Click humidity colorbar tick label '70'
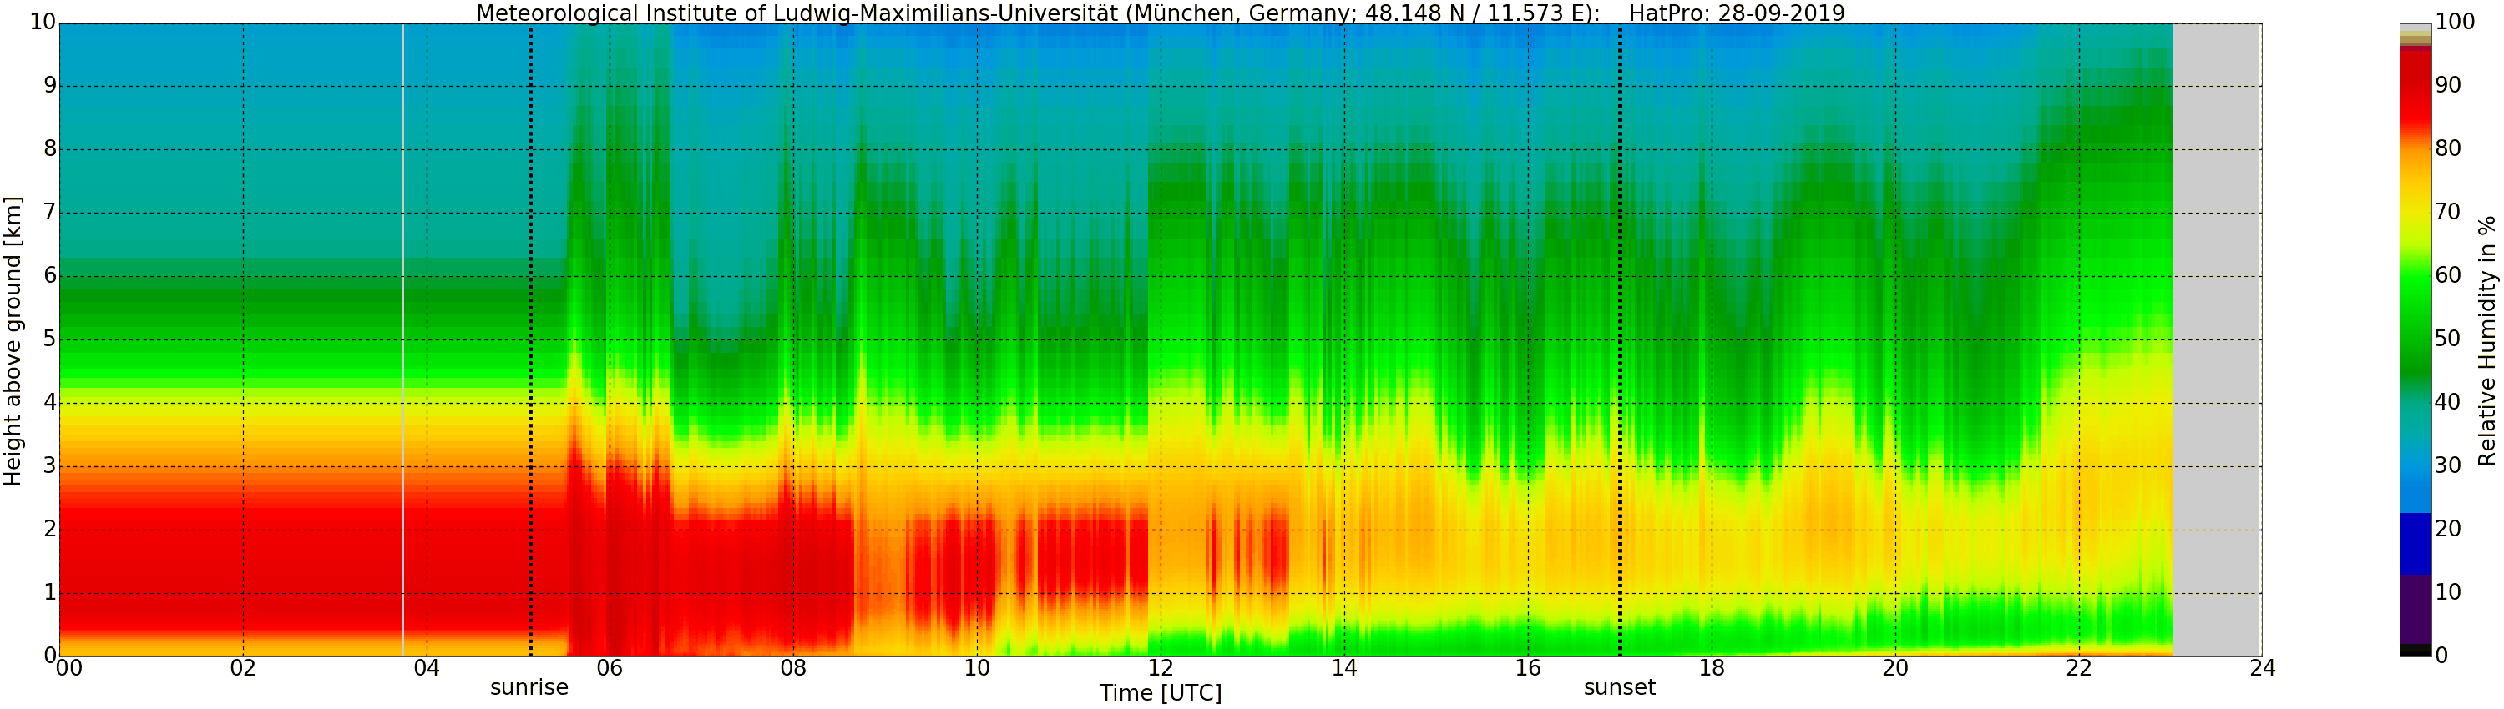This screenshot has width=2504, height=709. point(2447,213)
